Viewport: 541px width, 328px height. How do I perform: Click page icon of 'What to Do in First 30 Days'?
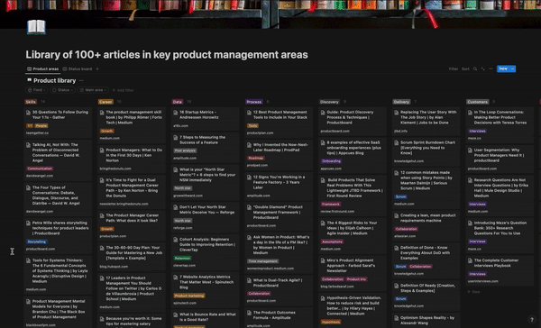(102, 150)
